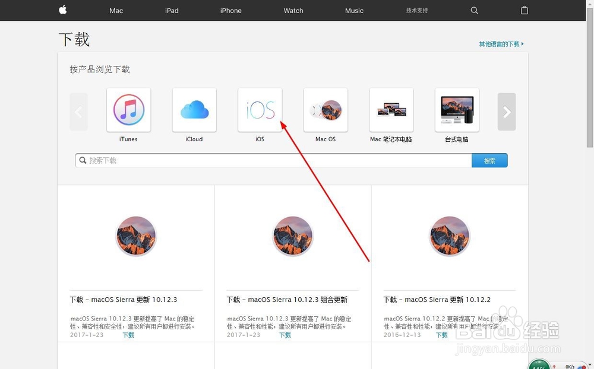Click the iTunes label text
594x369 pixels.
click(128, 139)
